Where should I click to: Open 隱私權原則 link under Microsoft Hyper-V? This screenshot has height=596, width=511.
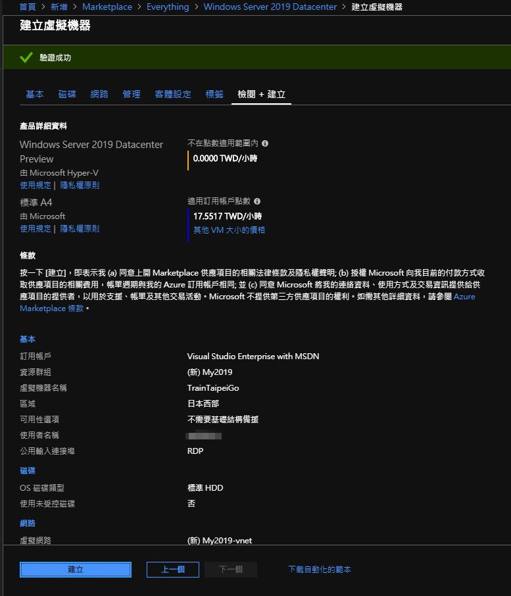pos(80,185)
